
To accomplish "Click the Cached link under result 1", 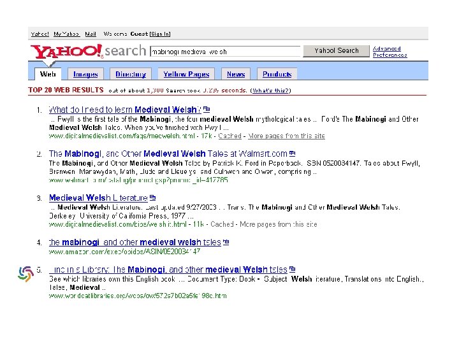I will 229,136.
